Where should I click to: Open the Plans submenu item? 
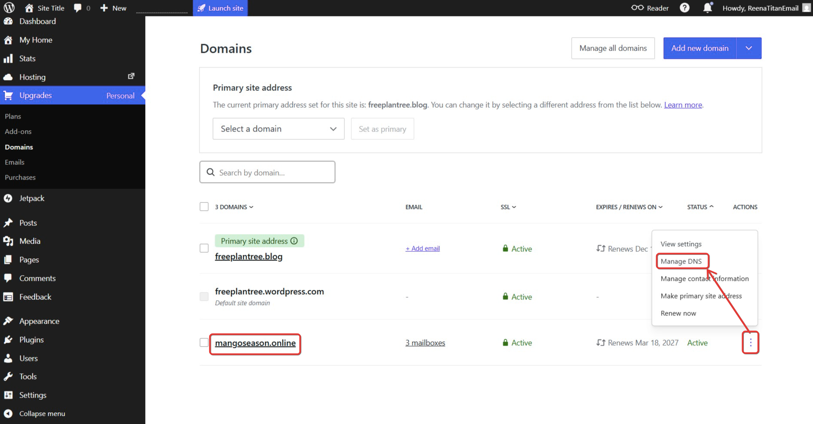(x=13, y=116)
